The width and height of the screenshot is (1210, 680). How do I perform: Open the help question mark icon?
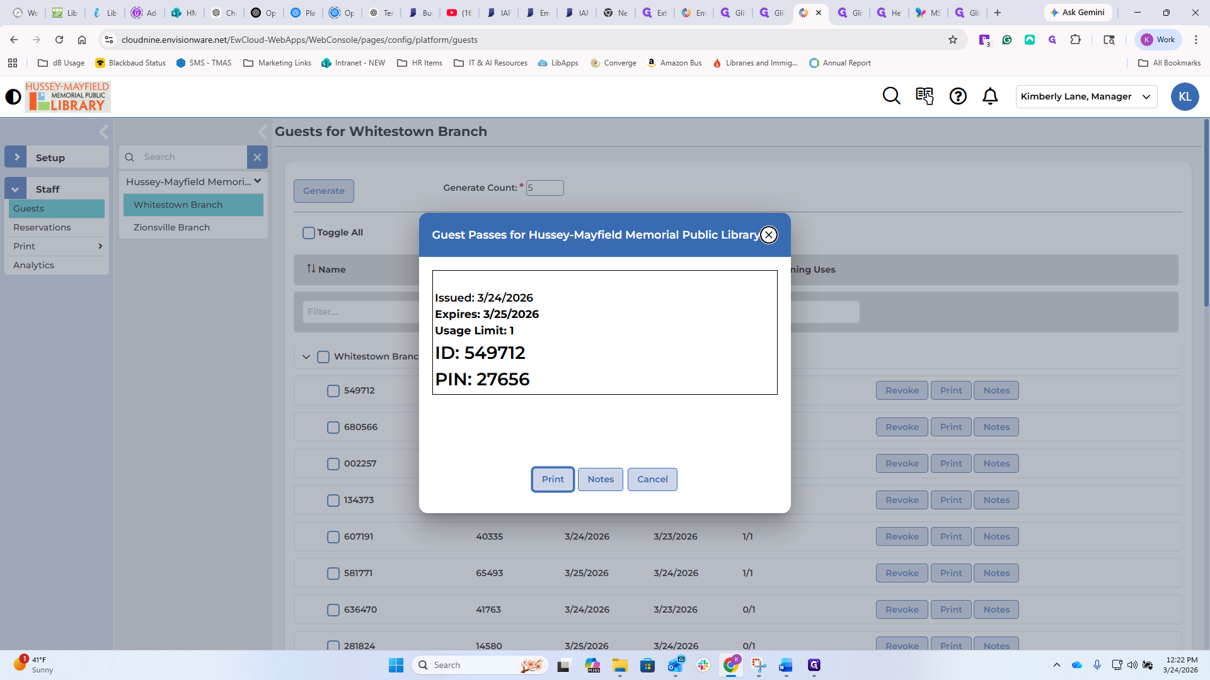pyautogui.click(x=958, y=96)
